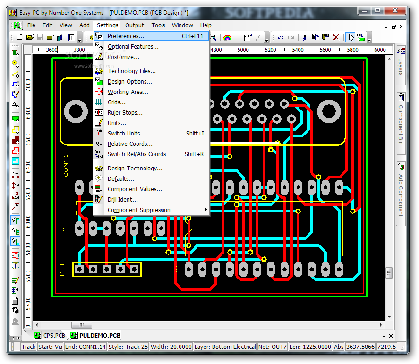The image size is (419, 364).
Task: Select the diagonal dimension 1.4 tool
Action: [x=16, y=195]
